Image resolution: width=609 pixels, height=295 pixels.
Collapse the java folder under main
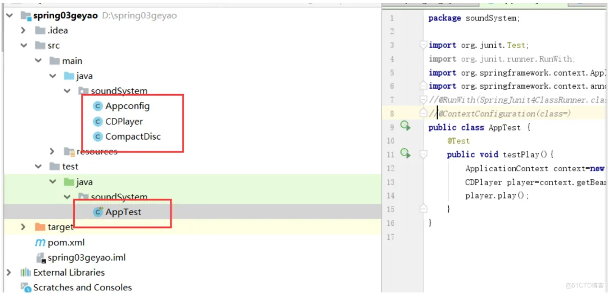point(53,76)
